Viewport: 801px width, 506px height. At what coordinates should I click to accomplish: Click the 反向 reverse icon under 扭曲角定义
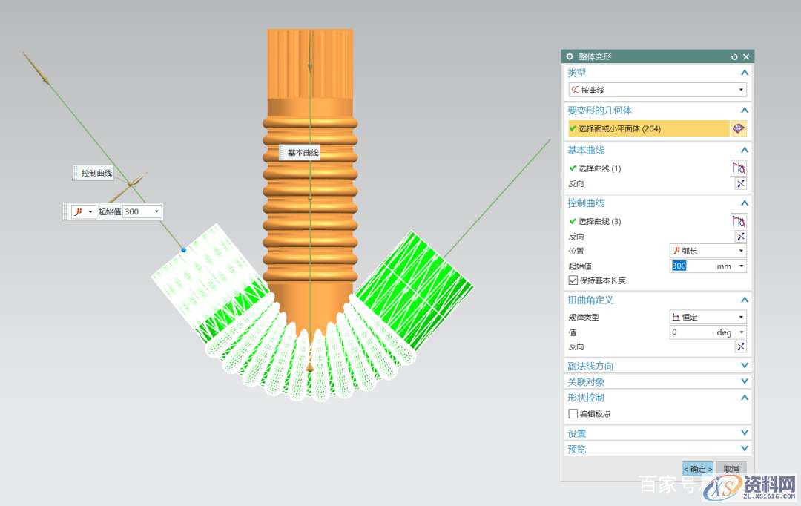pos(740,346)
